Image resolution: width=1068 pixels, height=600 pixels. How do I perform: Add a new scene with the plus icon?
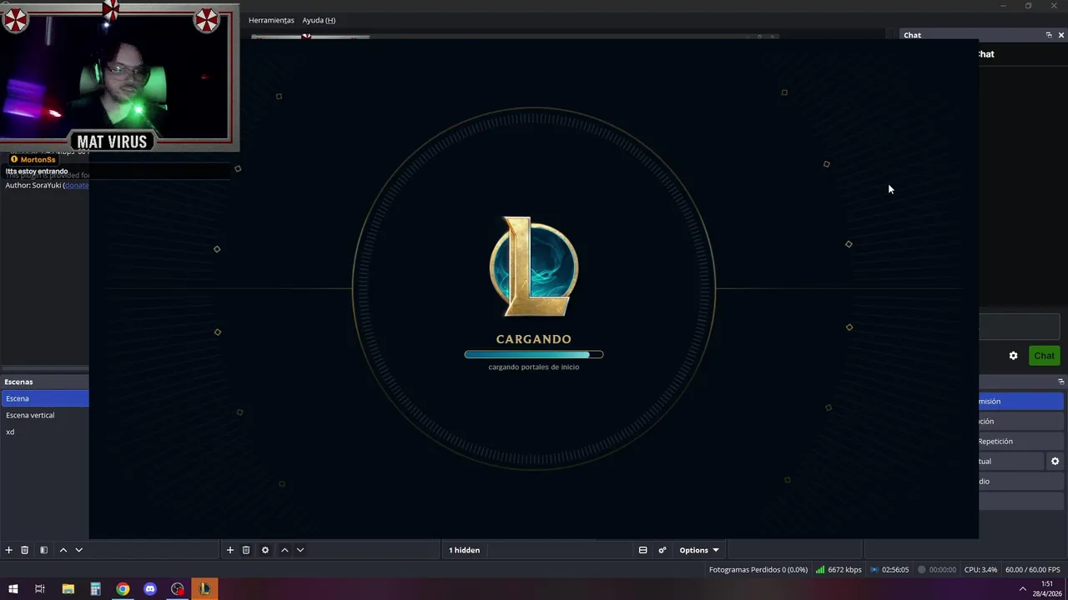click(x=9, y=550)
